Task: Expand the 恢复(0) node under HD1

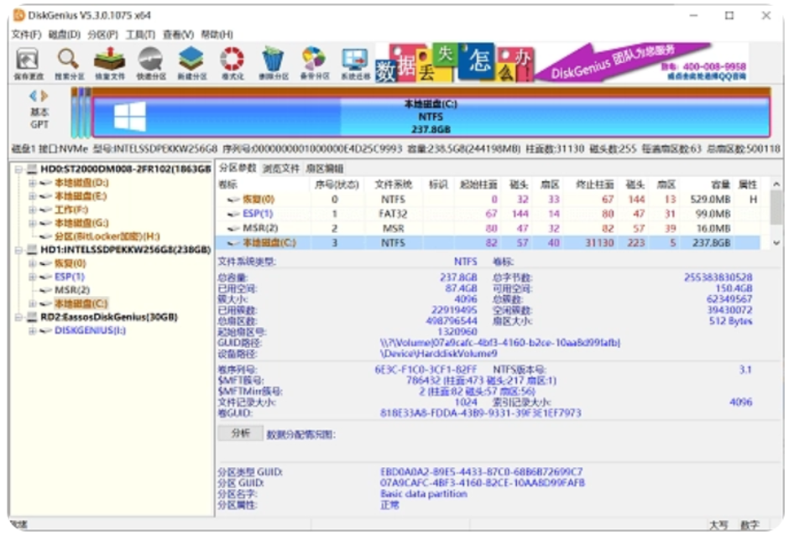Action: pos(32,263)
